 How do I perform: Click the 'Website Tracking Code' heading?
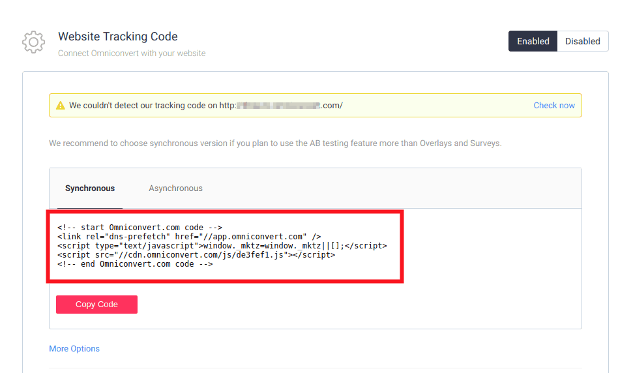pyautogui.click(x=118, y=37)
